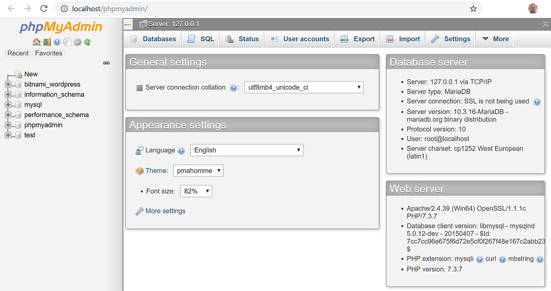Click the help icon next to Server connection collation
Screen dimensions: 551x291
coord(234,88)
